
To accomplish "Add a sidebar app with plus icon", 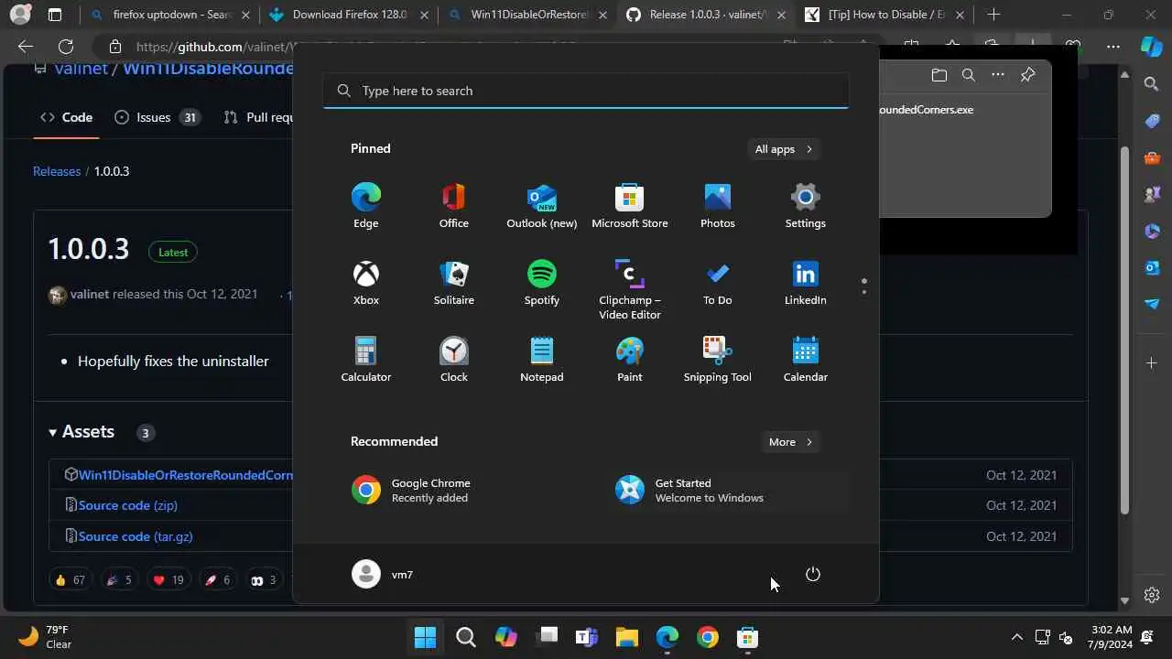I will point(1152,363).
